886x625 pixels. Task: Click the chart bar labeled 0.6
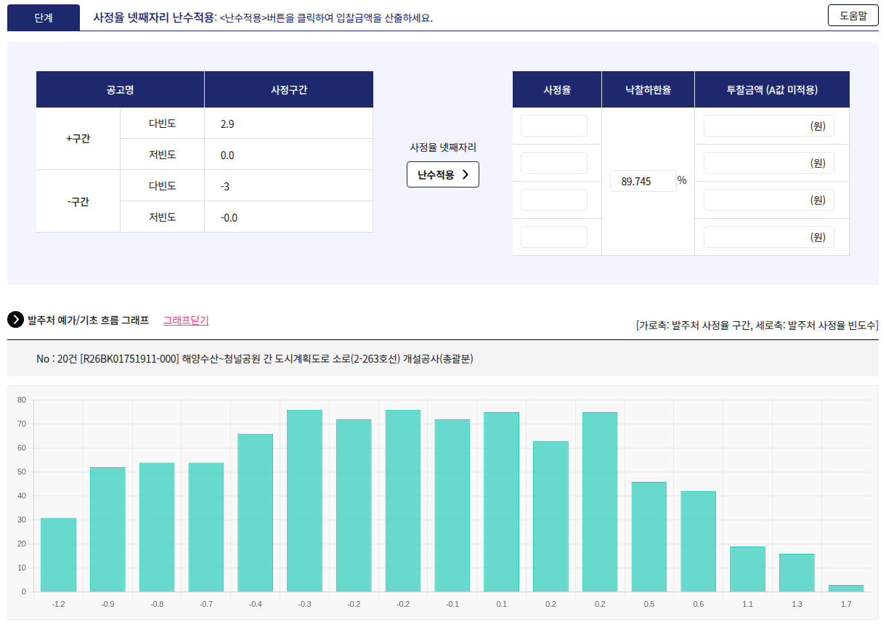click(699, 541)
